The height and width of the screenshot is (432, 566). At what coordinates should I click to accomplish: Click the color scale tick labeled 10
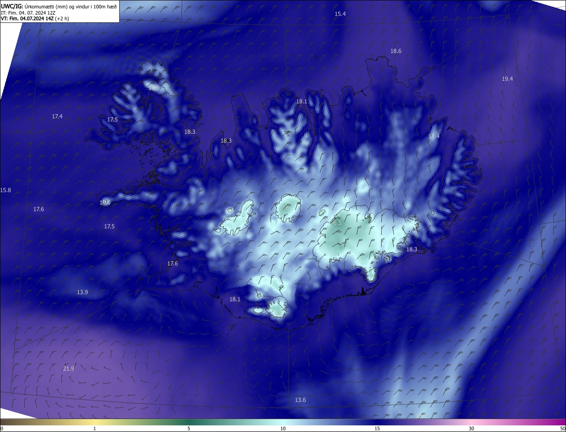click(283, 428)
